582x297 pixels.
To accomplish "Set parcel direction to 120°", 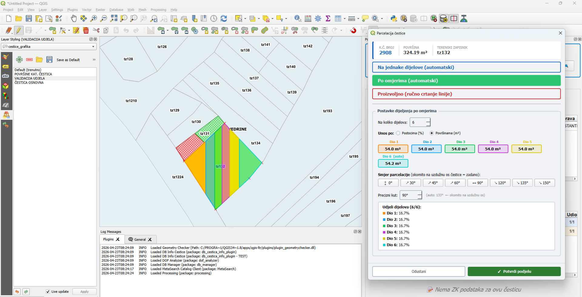I will pyautogui.click(x=500, y=183).
